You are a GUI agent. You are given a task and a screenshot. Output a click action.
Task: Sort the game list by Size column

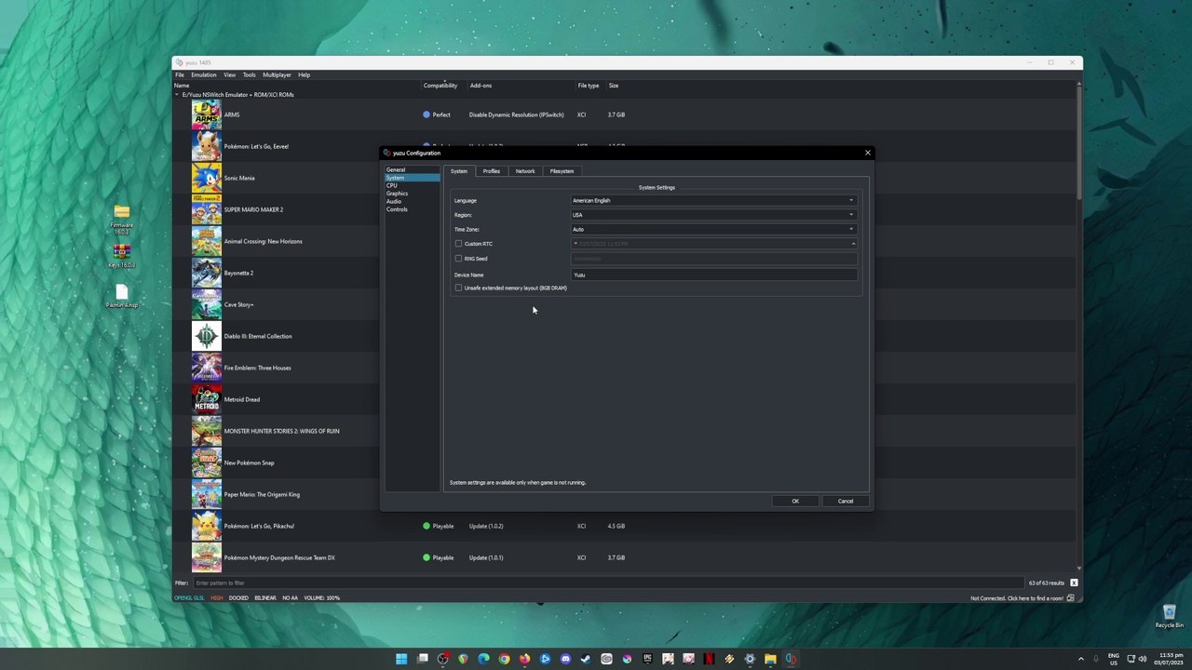point(614,86)
